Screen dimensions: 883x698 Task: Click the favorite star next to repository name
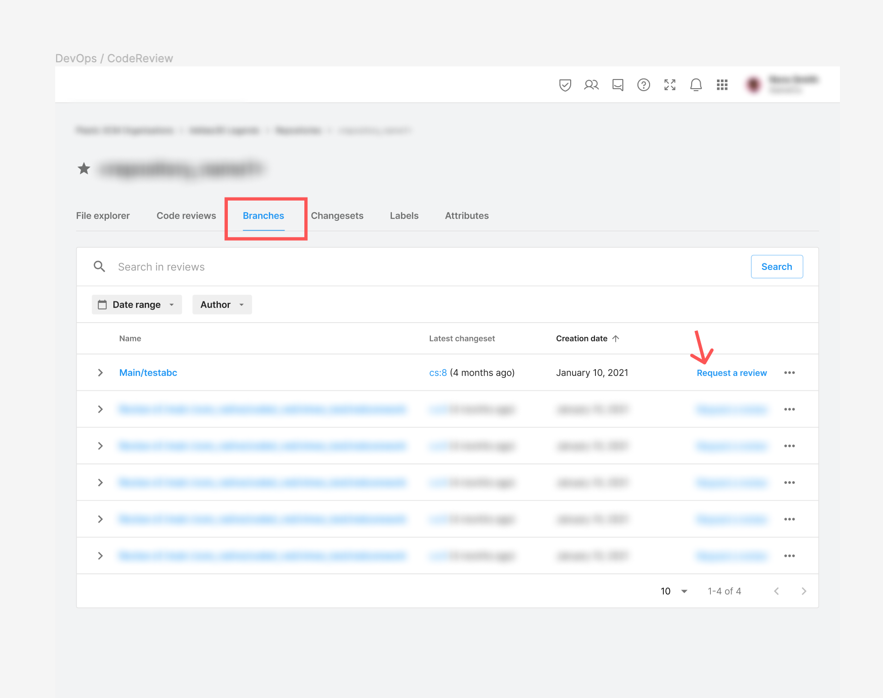pos(84,169)
